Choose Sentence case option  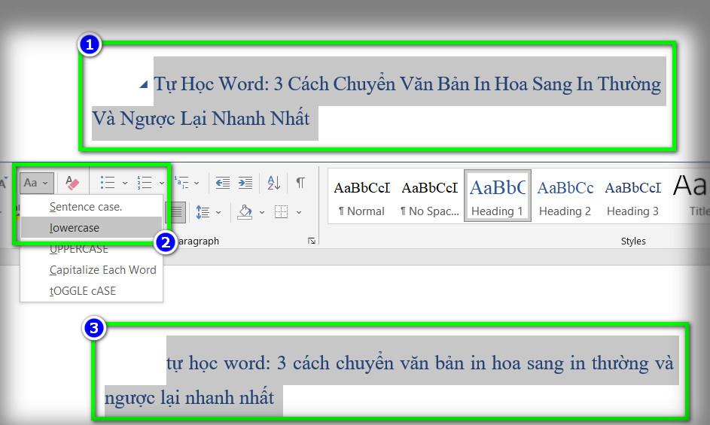(91, 207)
